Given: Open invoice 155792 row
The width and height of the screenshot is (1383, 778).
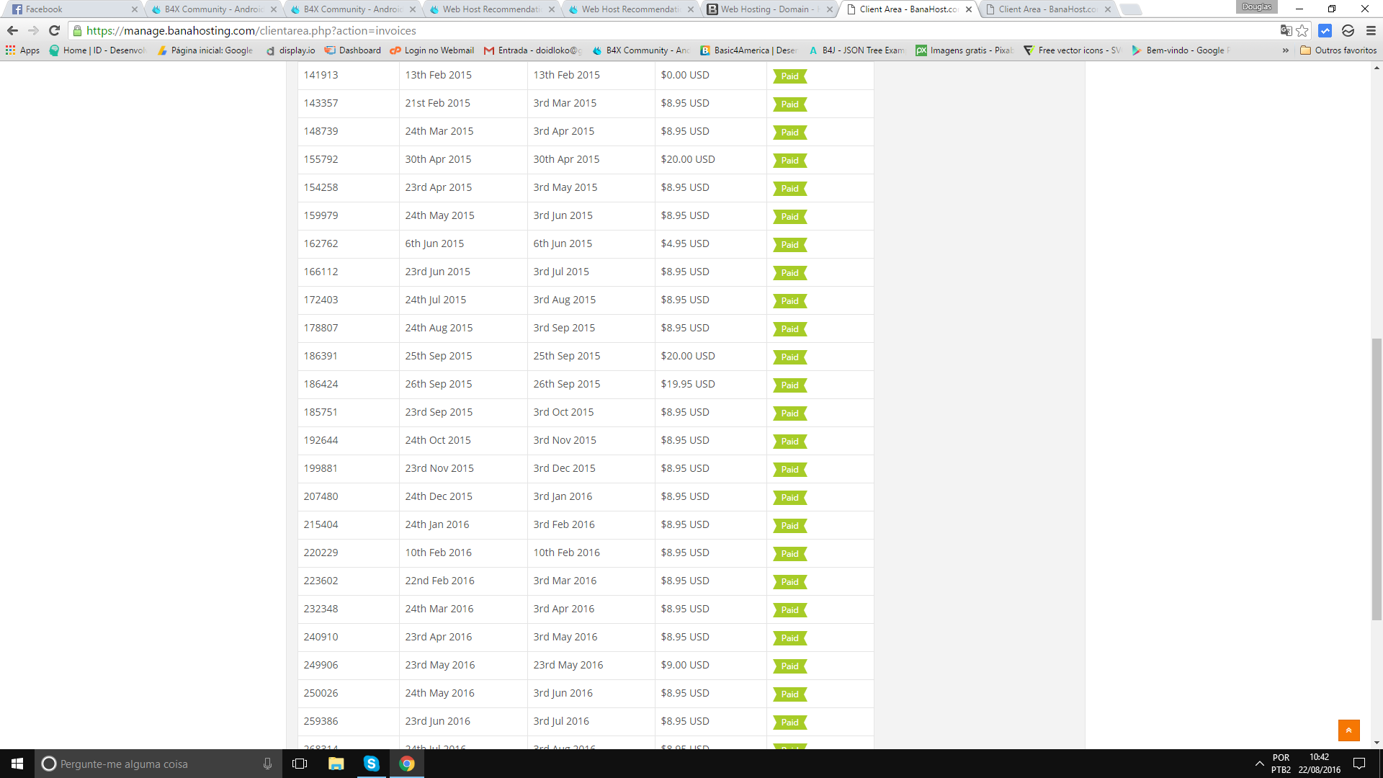Looking at the screenshot, I should click(321, 159).
